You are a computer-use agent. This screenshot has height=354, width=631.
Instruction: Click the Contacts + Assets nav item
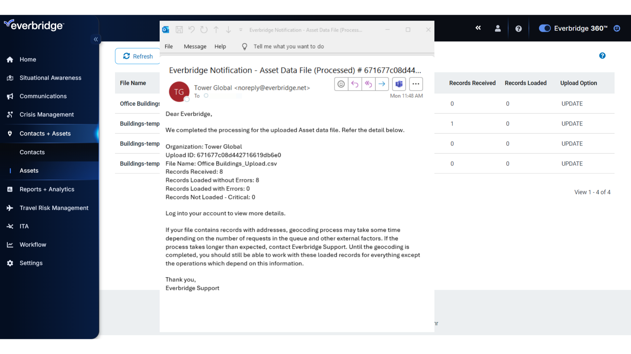pyautogui.click(x=45, y=133)
